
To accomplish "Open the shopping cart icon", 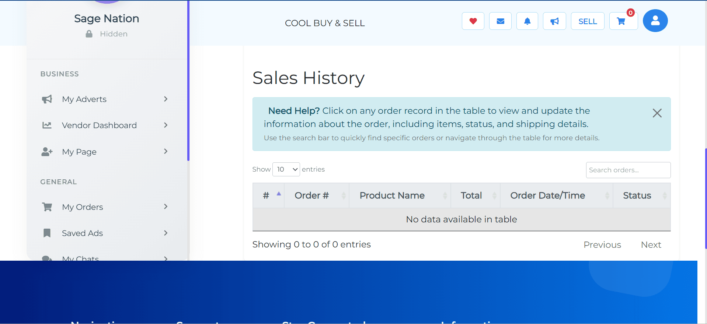I will click(621, 21).
